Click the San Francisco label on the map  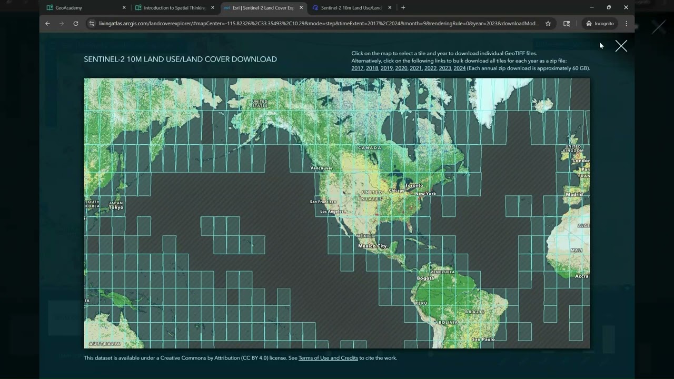(x=323, y=202)
